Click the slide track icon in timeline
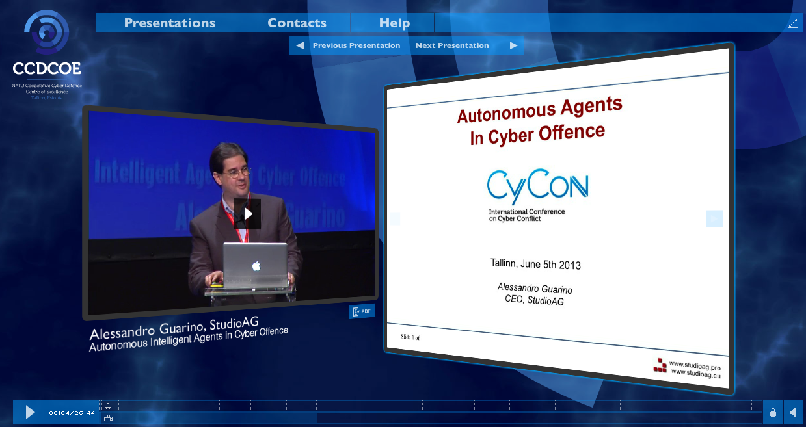The height and width of the screenshot is (427, 806). click(108, 406)
